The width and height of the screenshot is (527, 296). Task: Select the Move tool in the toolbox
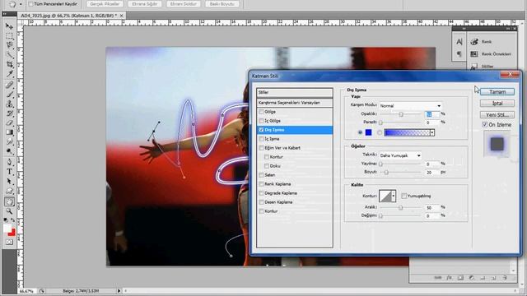(9, 26)
